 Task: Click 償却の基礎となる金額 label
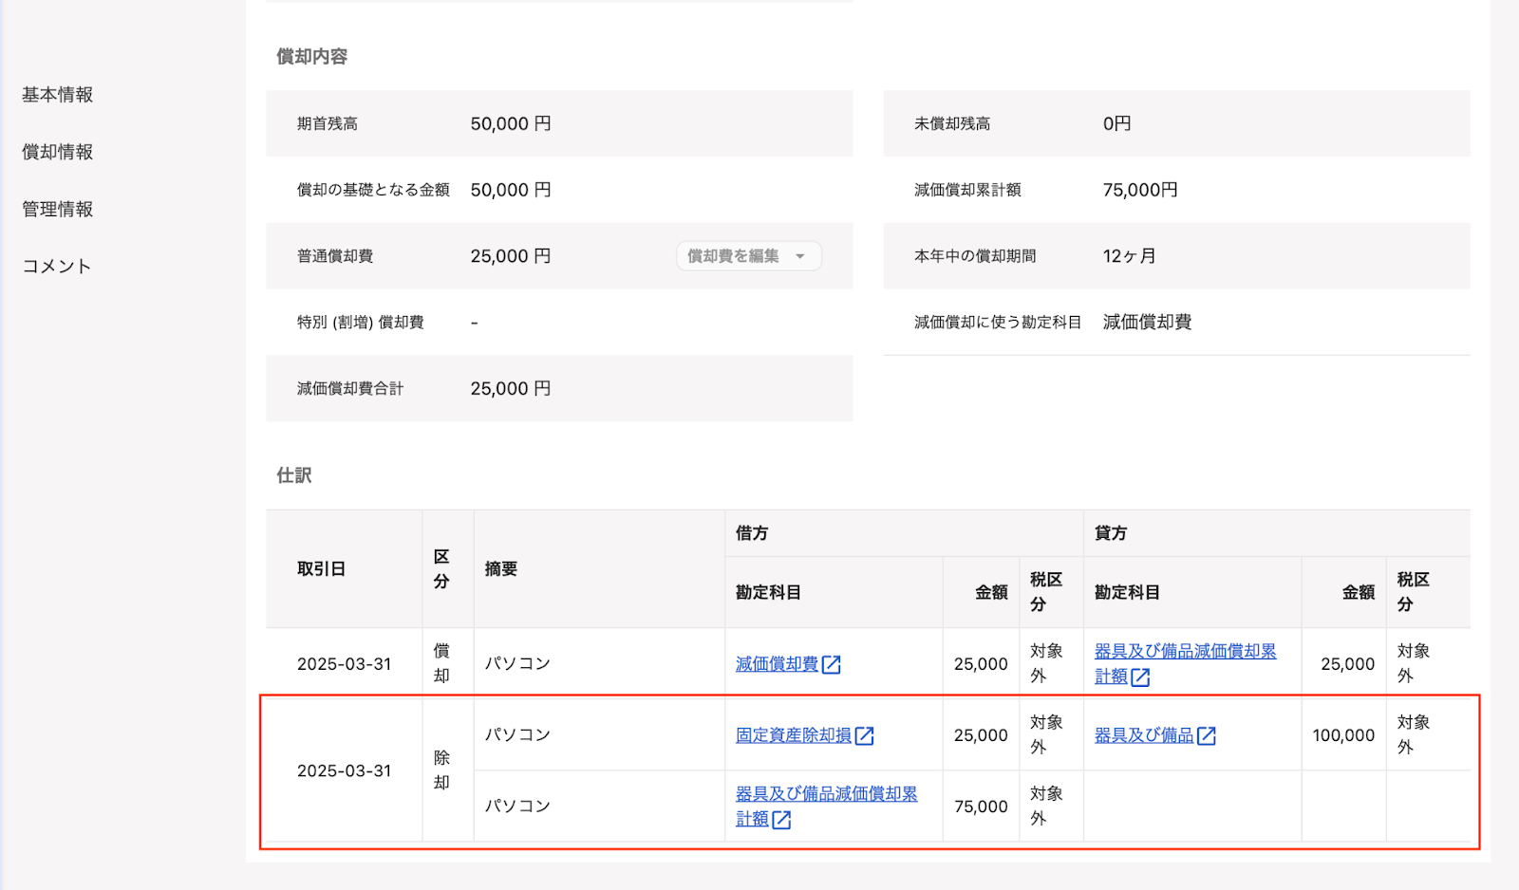[373, 190]
